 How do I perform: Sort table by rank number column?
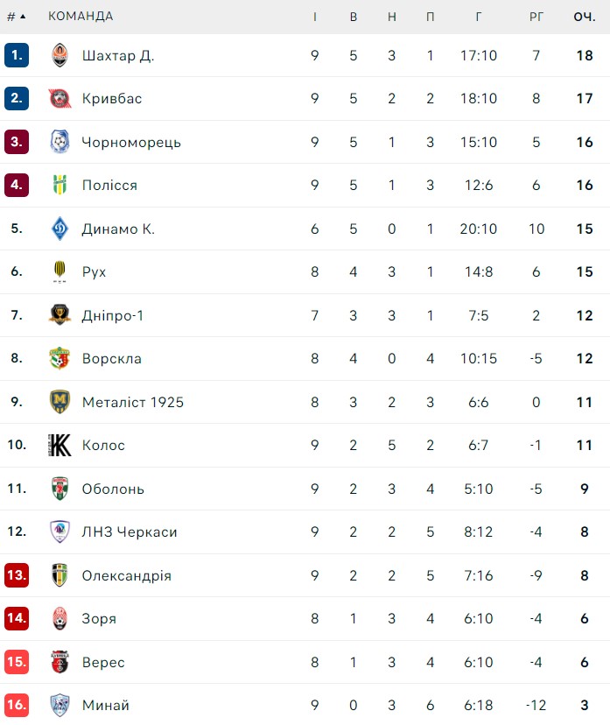[x=16, y=17]
